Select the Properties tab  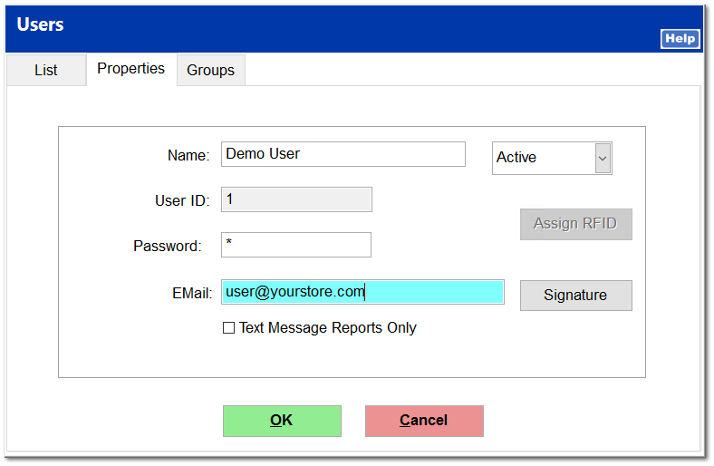tap(130, 69)
